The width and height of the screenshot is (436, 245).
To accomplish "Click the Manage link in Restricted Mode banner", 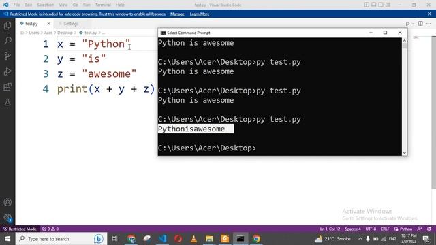I will pos(177,14).
